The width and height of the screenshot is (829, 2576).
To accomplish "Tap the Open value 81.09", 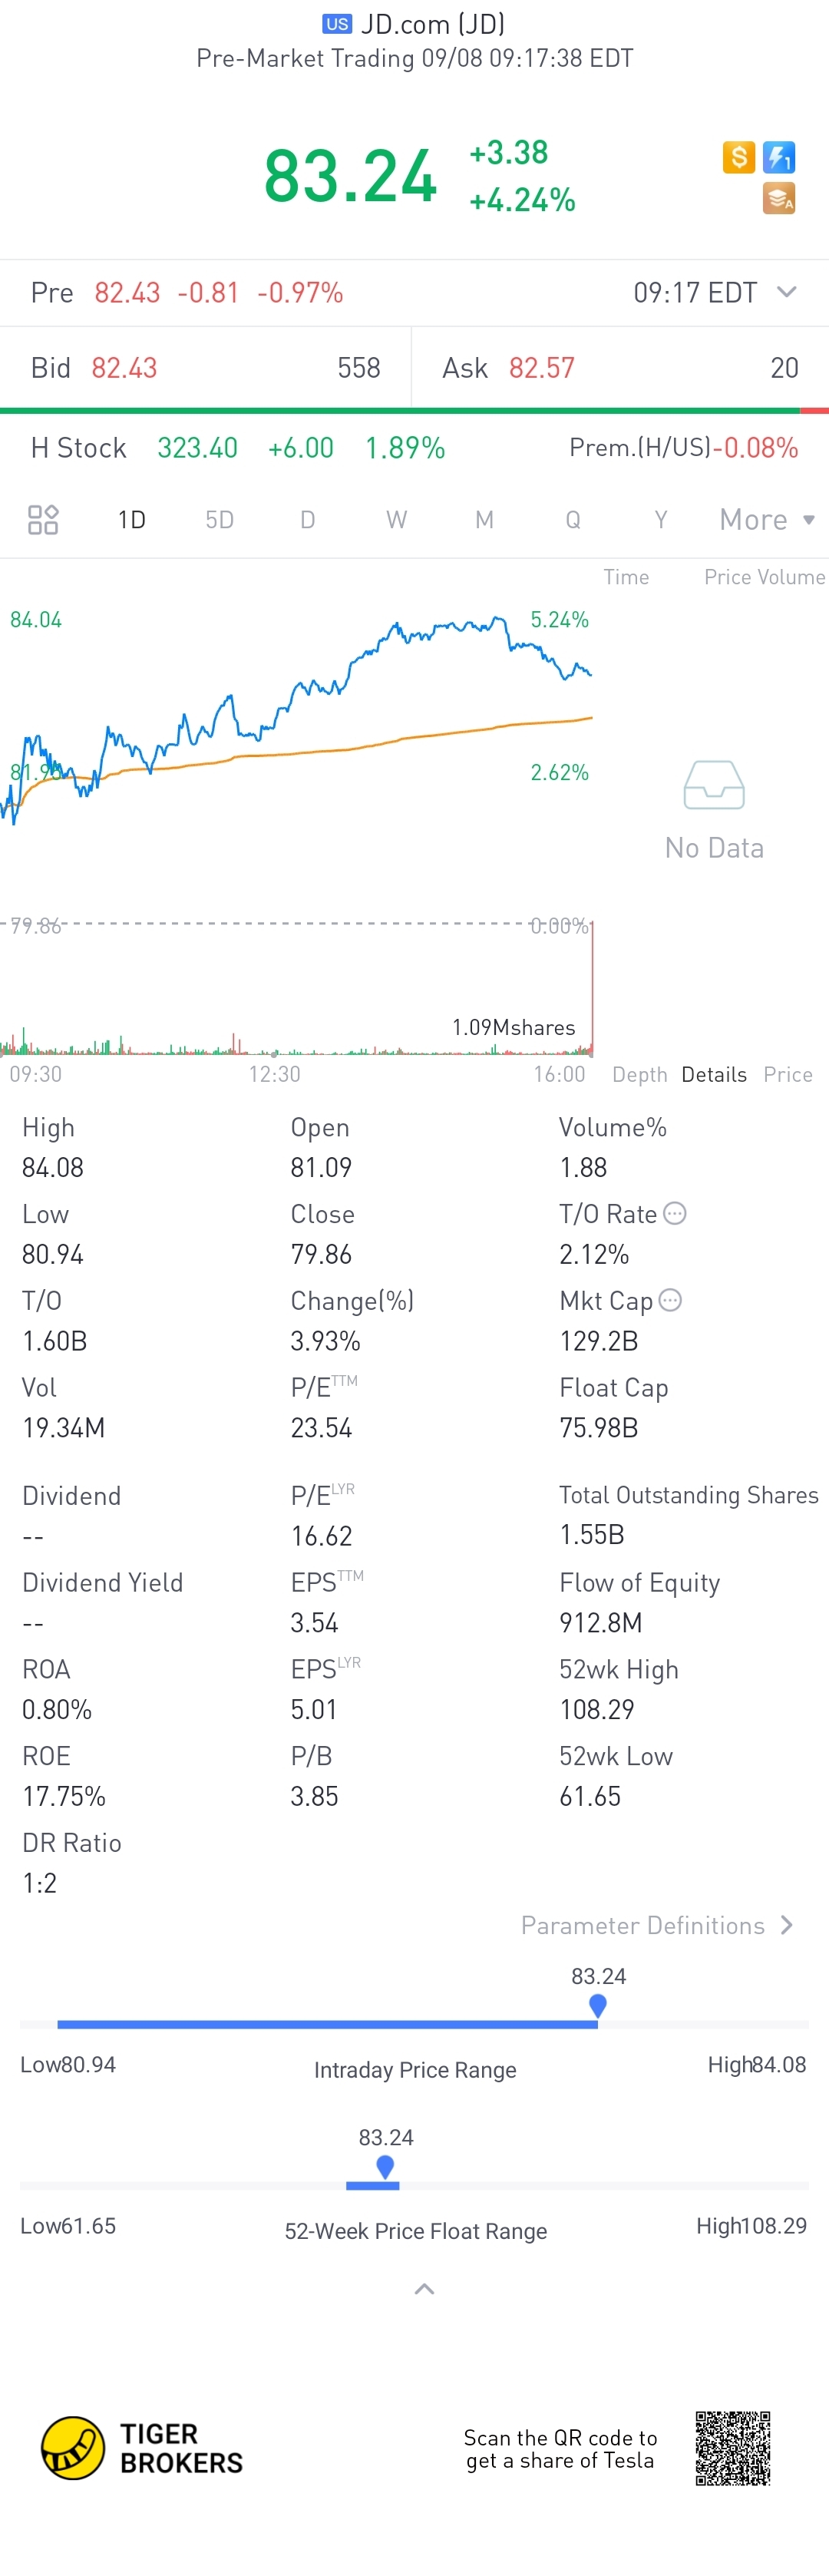I will 321,1167.
